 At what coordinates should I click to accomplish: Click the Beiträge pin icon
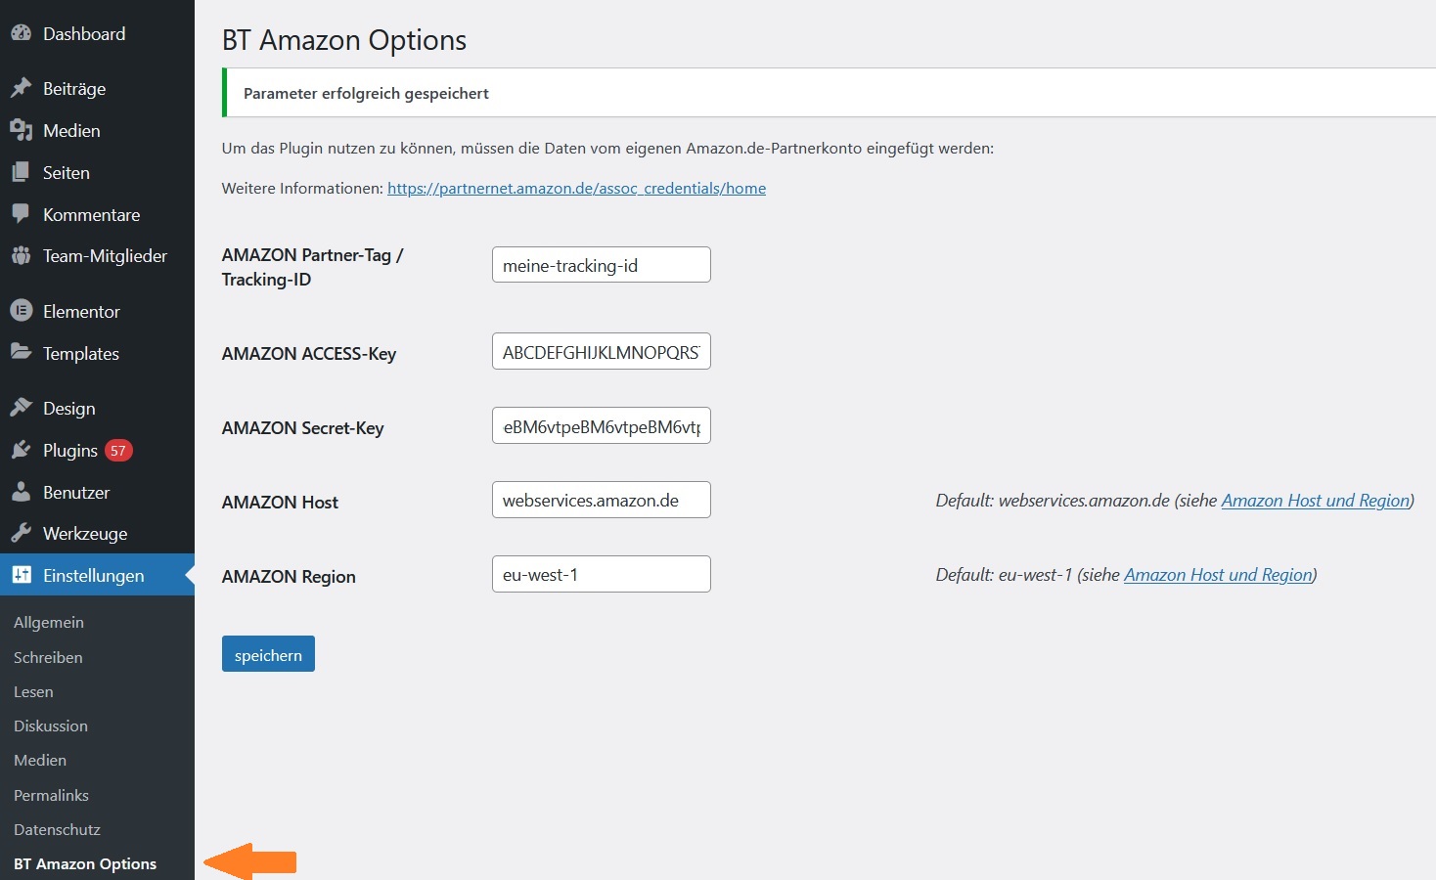[21, 88]
